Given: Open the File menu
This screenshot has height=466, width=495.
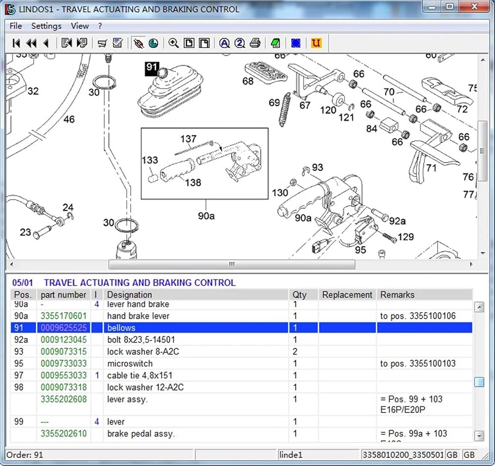Looking at the screenshot, I should pos(16,26).
